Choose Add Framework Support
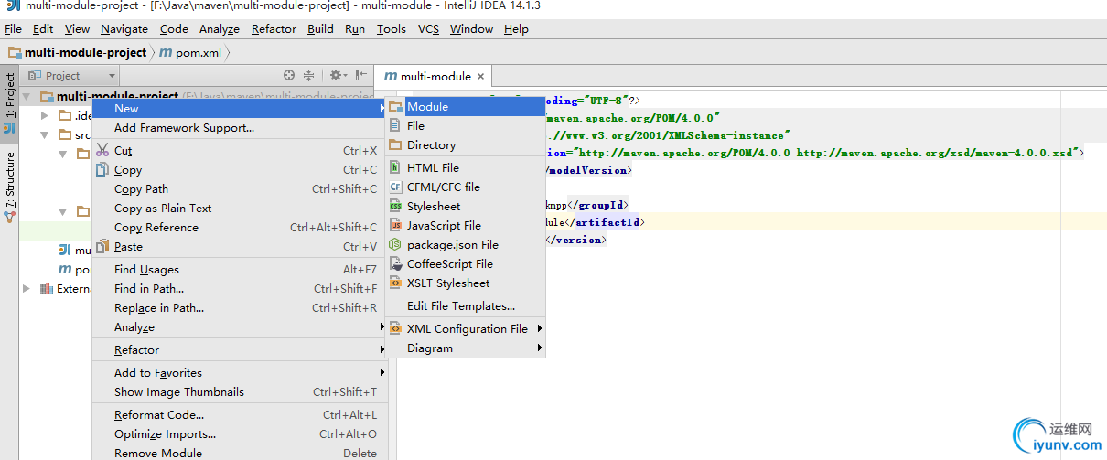Screen dimensions: 1107x460 (240, 127)
